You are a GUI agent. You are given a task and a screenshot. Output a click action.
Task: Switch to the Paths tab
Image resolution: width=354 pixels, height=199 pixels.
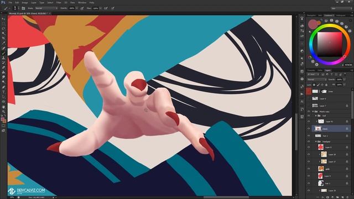point(320,70)
